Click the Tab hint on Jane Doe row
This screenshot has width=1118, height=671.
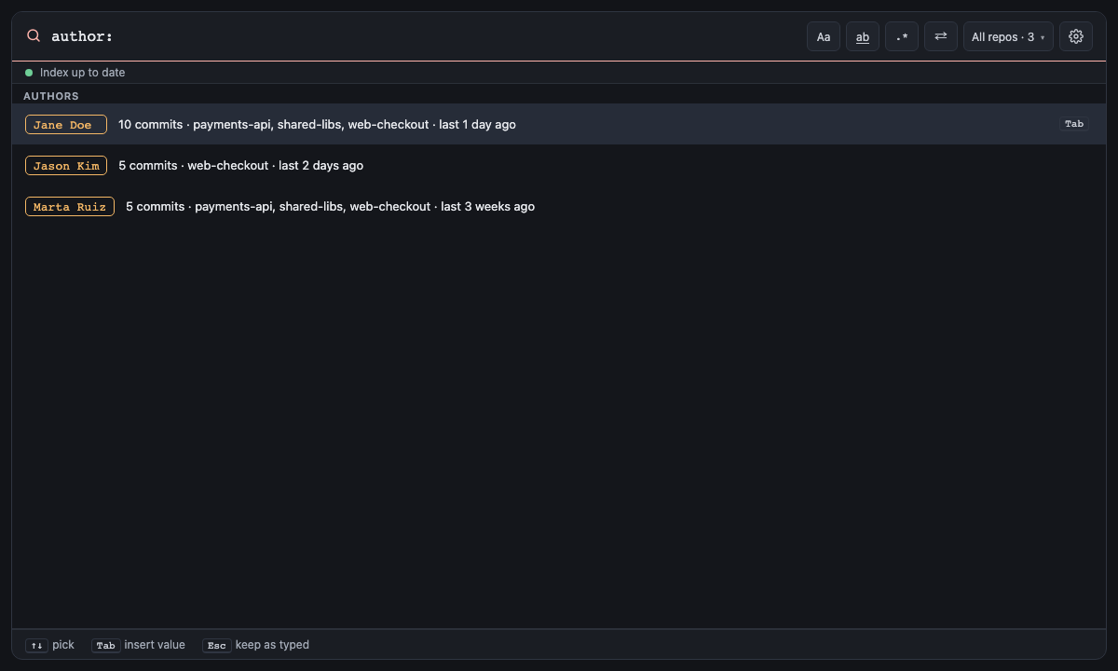[1074, 124]
